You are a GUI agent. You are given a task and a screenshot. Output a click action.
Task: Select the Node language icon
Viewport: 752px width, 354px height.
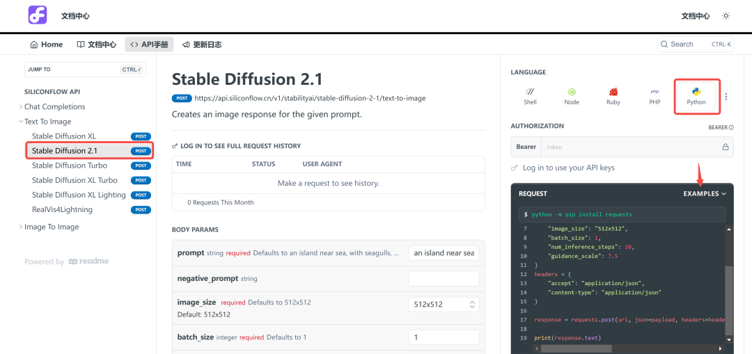click(x=572, y=96)
